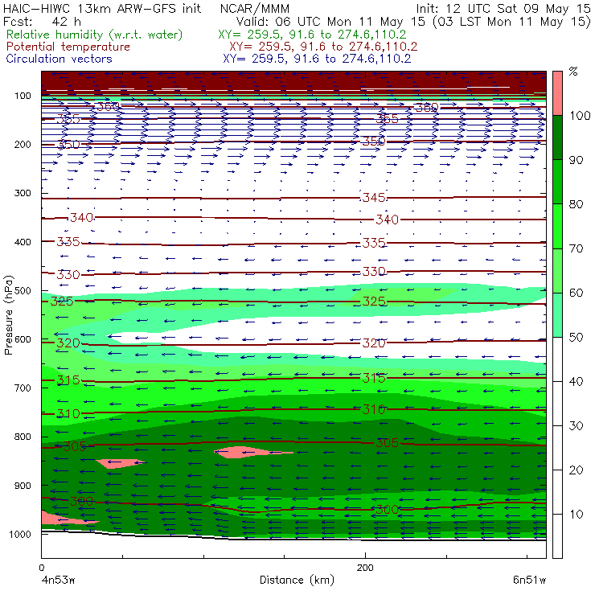Click the '30' colorbar scale label
This screenshot has height=595, width=595.
click(576, 426)
